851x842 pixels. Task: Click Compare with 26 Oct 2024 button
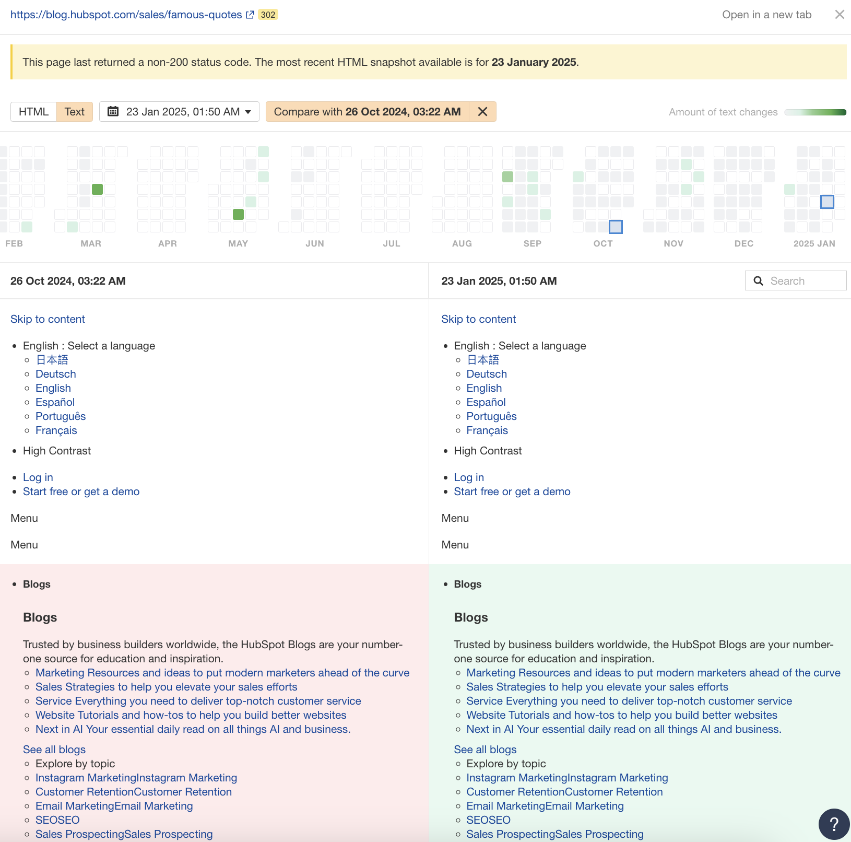[368, 111]
